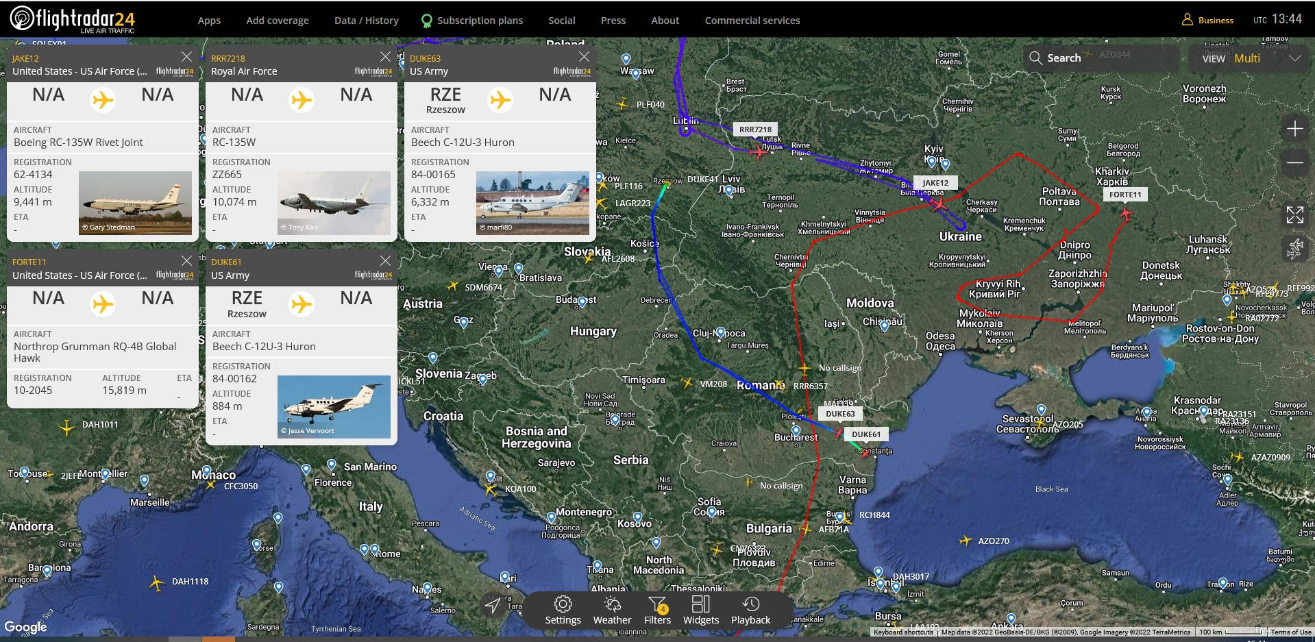Click the plane icon in RRR7218 card
Image resolution: width=1315 pixels, height=642 pixels.
point(302,100)
